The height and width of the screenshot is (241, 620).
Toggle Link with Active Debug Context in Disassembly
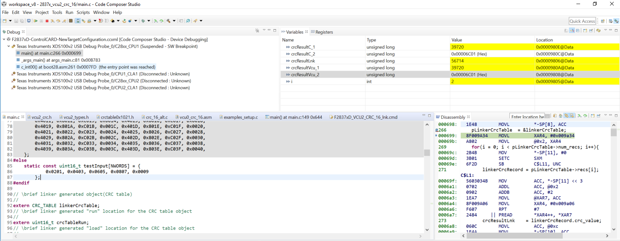566,116
